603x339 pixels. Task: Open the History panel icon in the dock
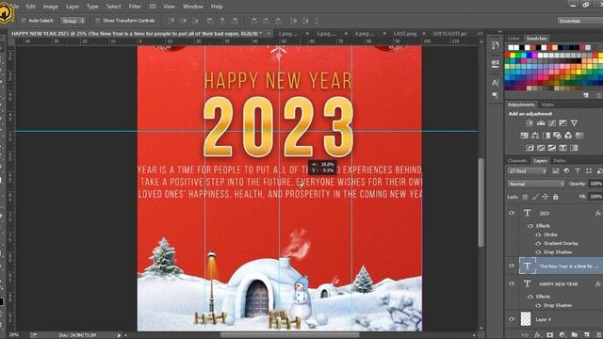click(x=496, y=45)
